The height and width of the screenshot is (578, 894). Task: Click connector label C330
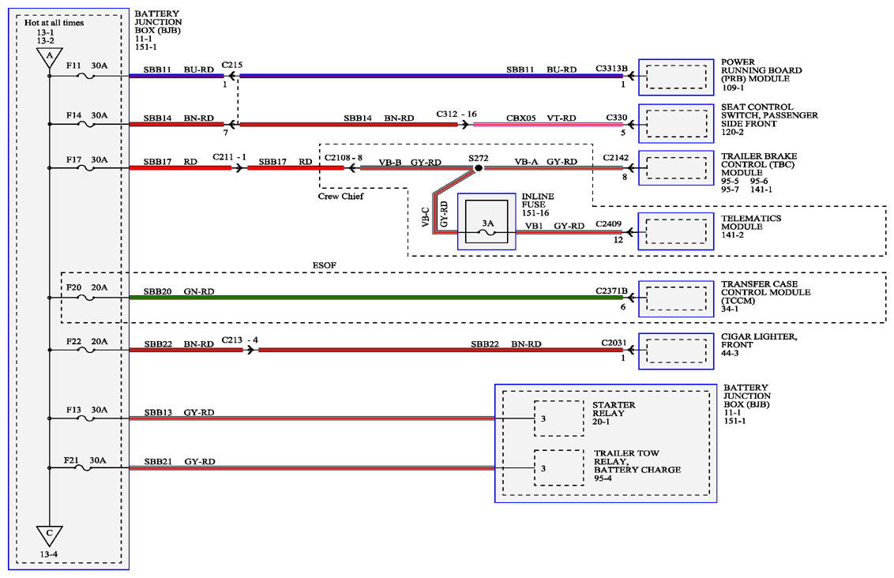(617, 118)
